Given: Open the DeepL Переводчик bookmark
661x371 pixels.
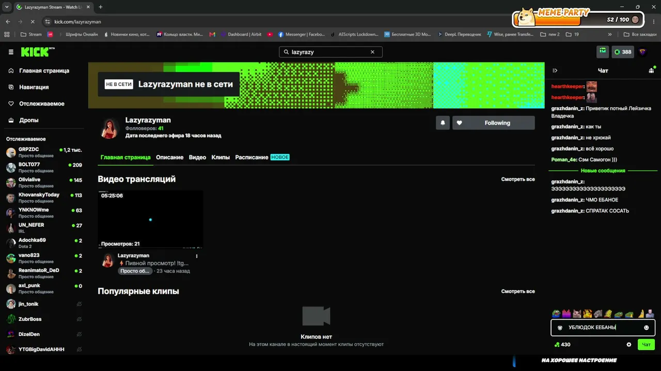Looking at the screenshot, I should click(x=459, y=35).
